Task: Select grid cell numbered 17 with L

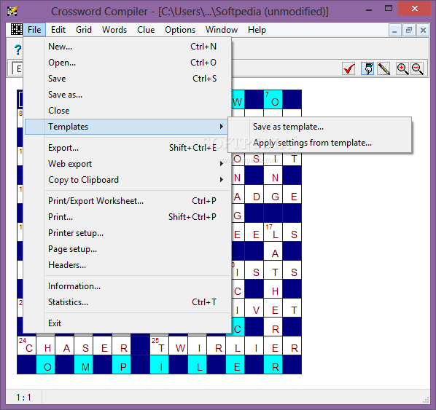Action: point(273,232)
